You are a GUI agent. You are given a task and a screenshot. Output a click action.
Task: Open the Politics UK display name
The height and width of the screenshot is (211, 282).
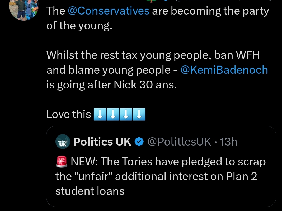click(x=102, y=142)
